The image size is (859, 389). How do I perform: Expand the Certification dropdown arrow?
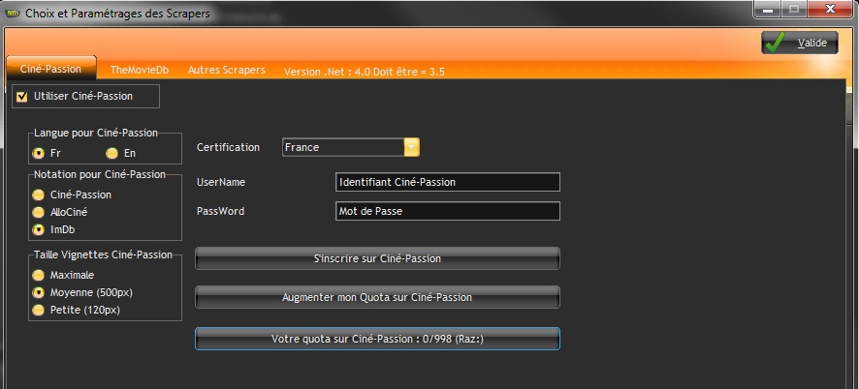click(412, 147)
